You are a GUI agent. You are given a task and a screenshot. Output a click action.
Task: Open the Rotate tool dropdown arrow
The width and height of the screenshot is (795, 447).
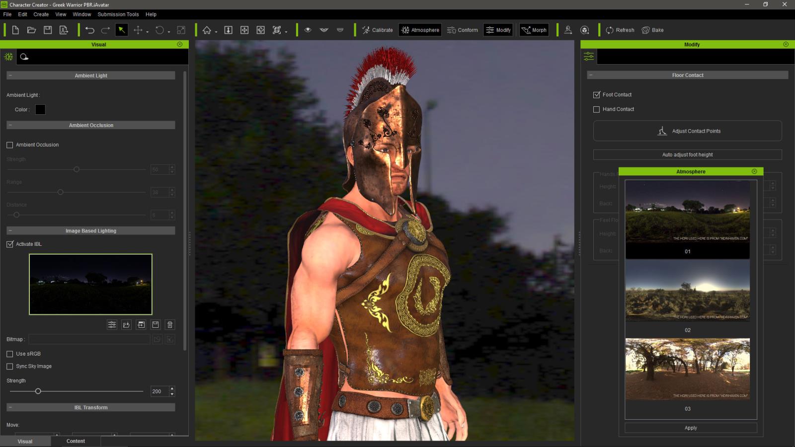pyautogui.click(x=169, y=32)
